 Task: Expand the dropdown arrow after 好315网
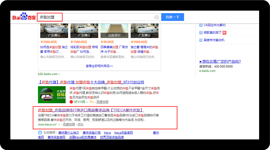click(x=87, y=102)
